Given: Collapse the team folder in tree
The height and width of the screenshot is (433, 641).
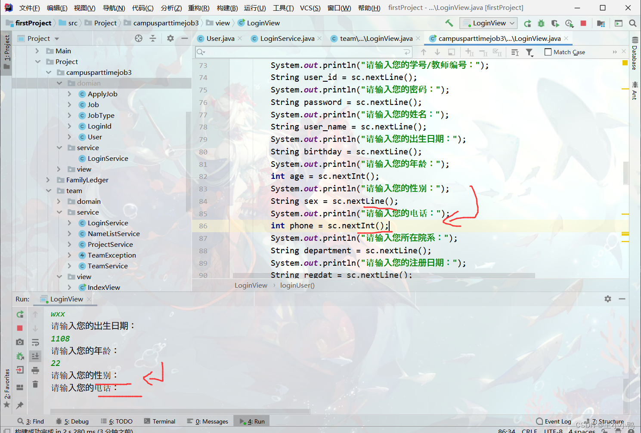Looking at the screenshot, I should click(48, 190).
